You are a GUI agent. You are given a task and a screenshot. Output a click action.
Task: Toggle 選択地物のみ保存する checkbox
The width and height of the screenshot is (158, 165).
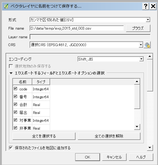11,66
